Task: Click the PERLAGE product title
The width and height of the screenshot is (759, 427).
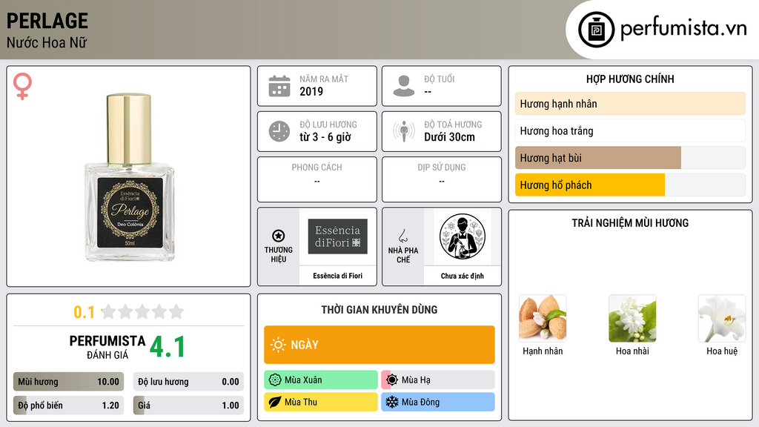Action: click(x=47, y=21)
